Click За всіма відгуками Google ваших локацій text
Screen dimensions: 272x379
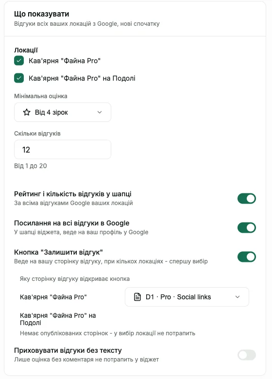coord(73,203)
